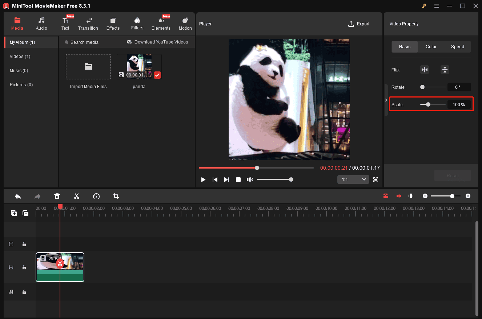Open the Transition panel

tap(88, 24)
